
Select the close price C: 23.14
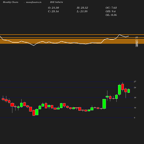coord(53,12)
